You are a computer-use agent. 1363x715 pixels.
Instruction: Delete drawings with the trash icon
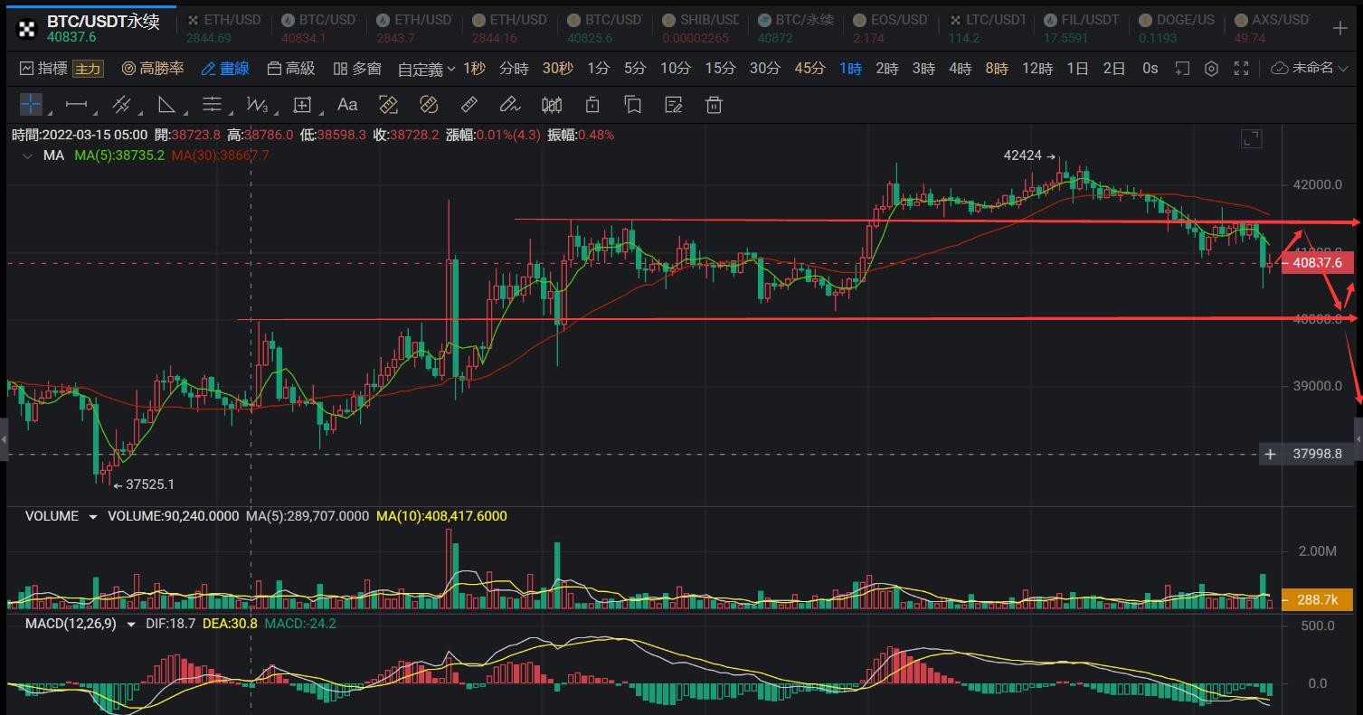pyautogui.click(x=715, y=105)
